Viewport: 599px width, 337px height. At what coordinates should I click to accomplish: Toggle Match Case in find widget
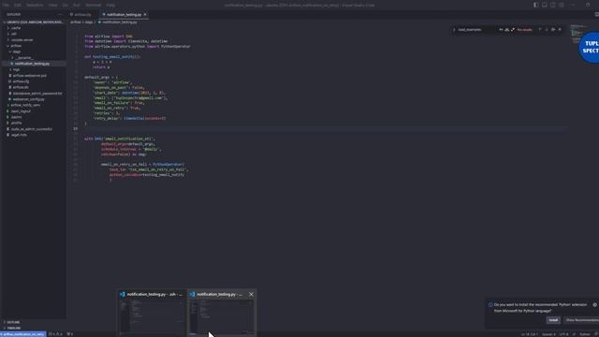501,29
